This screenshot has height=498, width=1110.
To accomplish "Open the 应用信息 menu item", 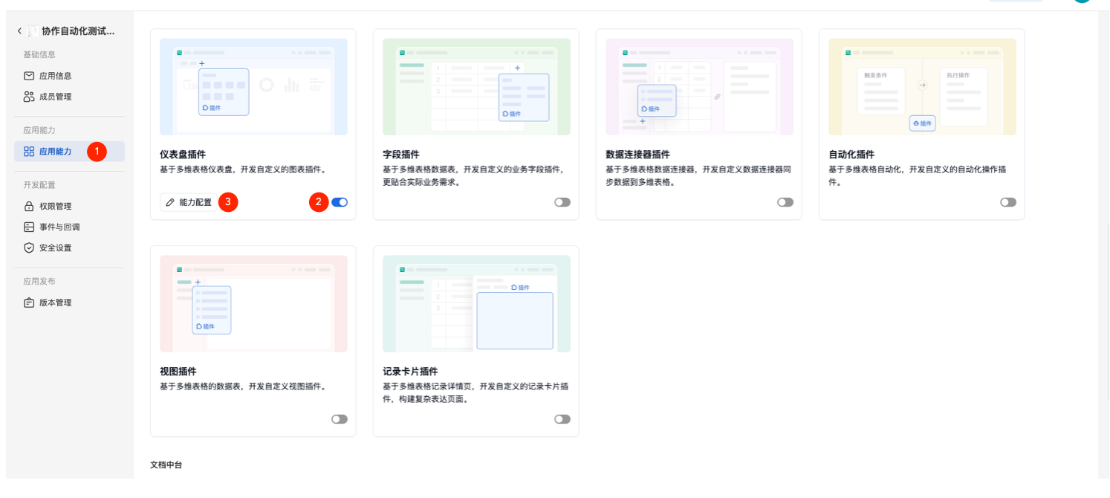I will click(56, 76).
